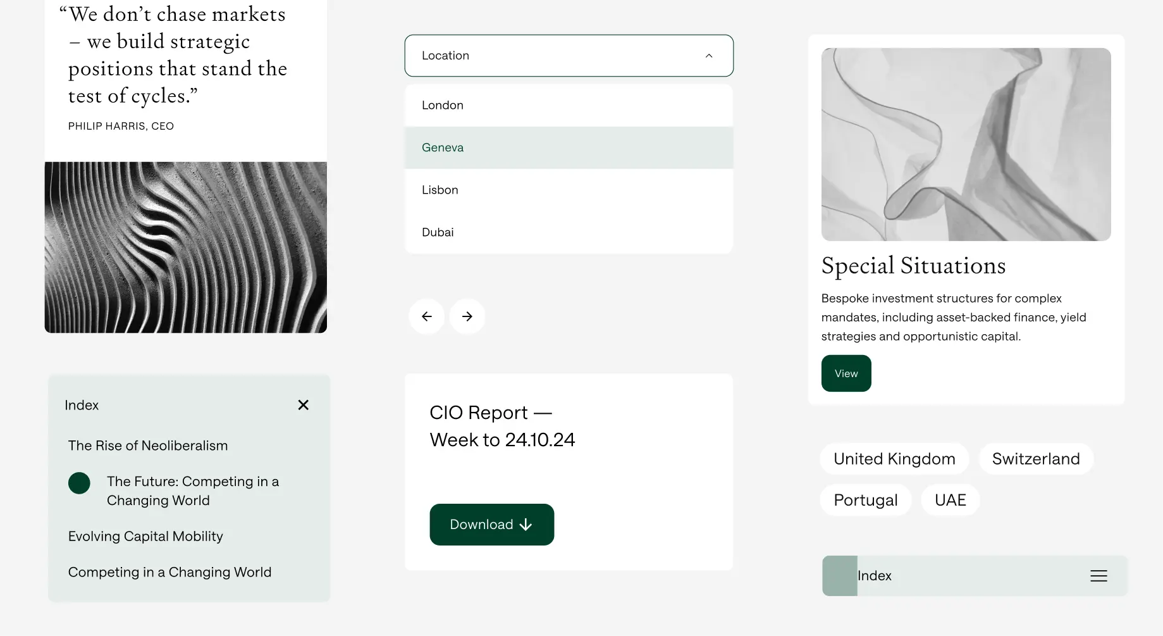The height and width of the screenshot is (636, 1163).
Task: Click the green progress block on Index bar
Action: (x=839, y=576)
